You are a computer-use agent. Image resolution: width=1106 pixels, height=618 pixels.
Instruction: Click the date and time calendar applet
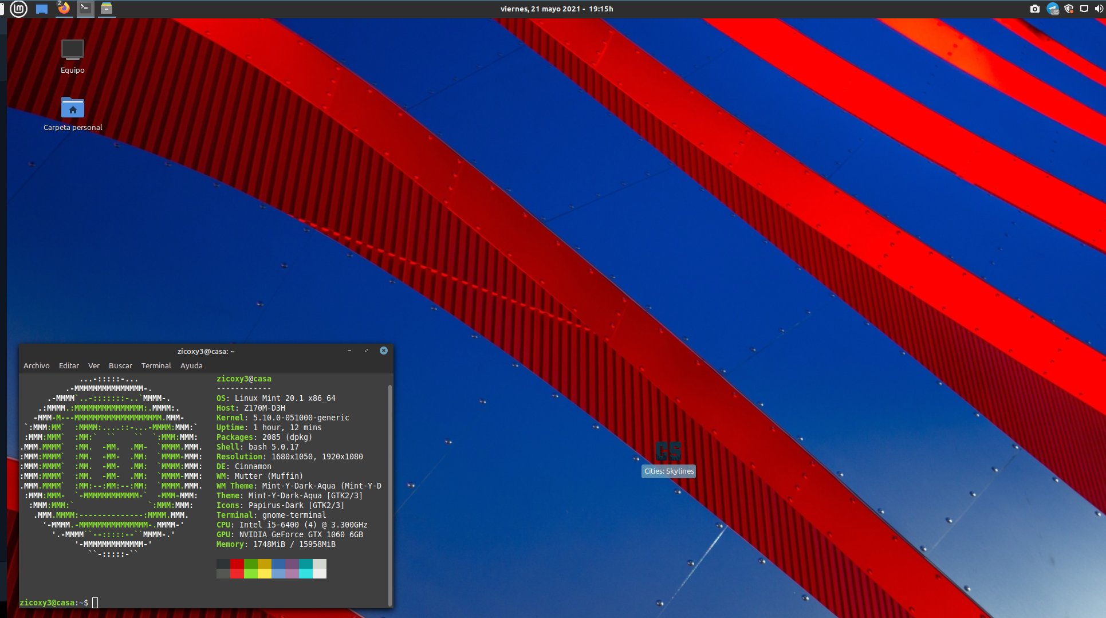[556, 9]
